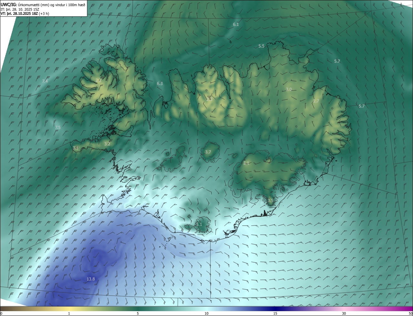The height and width of the screenshot is (316, 413).
Task: Pick the pale yellow color above the 1 tick
Action: coord(69,309)
